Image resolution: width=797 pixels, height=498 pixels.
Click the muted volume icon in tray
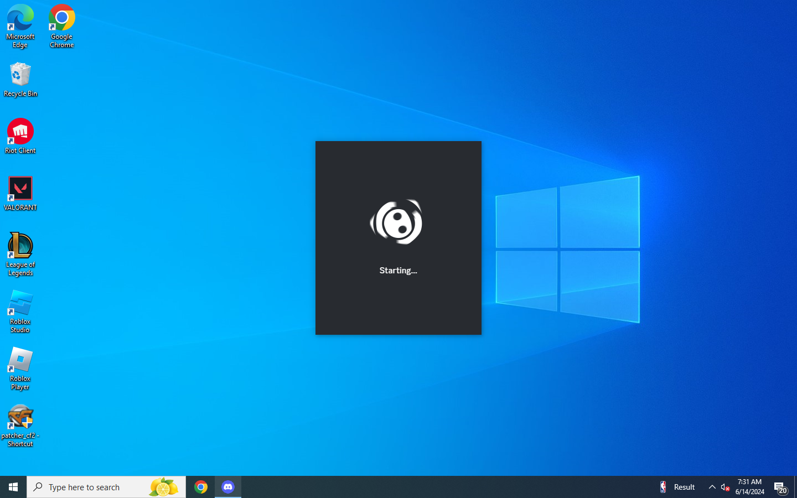click(x=725, y=487)
